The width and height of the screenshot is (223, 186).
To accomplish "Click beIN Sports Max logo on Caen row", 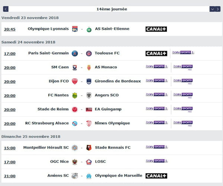I will [x=183, y=67].
